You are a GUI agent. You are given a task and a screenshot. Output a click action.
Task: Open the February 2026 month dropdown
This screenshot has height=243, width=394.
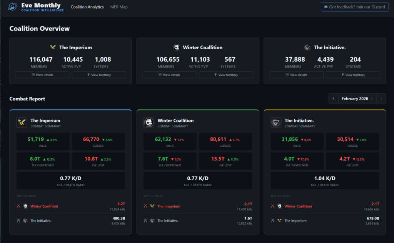(357, 99)
